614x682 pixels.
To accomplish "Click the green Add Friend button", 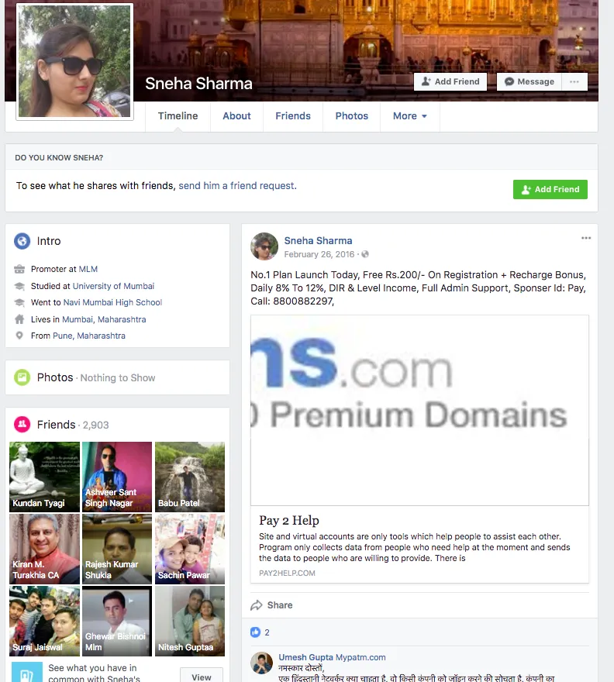I will pyautogui.click(x=550, y=190).
